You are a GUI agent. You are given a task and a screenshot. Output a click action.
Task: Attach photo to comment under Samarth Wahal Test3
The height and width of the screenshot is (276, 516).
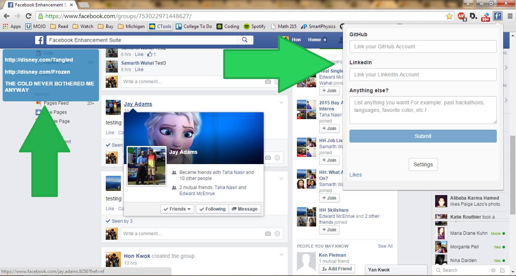268,82
